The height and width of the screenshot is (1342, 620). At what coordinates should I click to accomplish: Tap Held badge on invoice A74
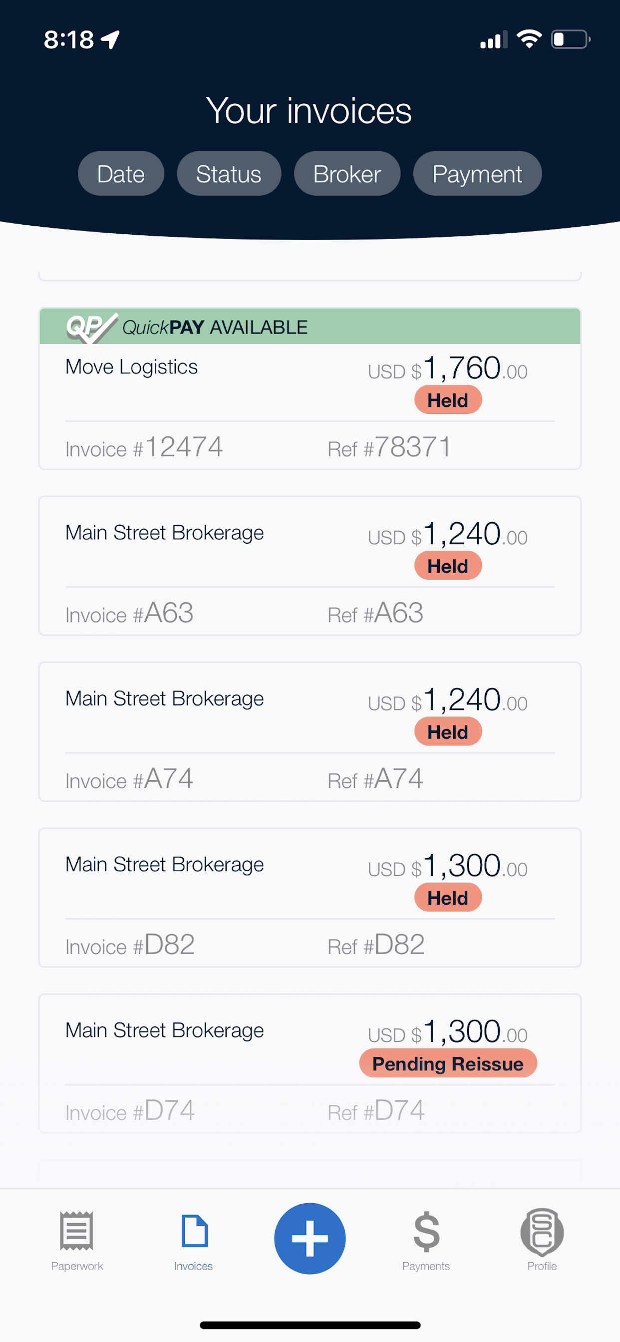coord(448,731)
